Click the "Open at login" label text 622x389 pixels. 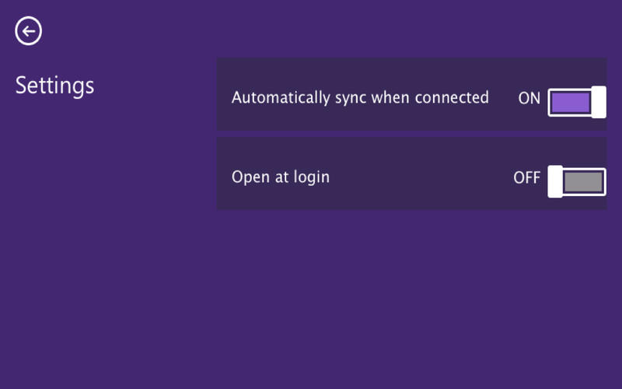[x=281, y=177]
